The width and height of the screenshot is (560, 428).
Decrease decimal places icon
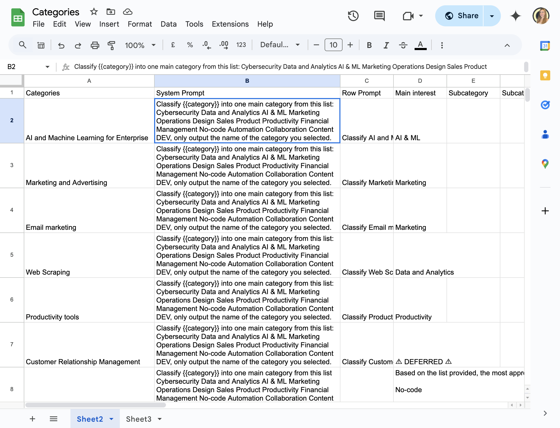[207, 45]
